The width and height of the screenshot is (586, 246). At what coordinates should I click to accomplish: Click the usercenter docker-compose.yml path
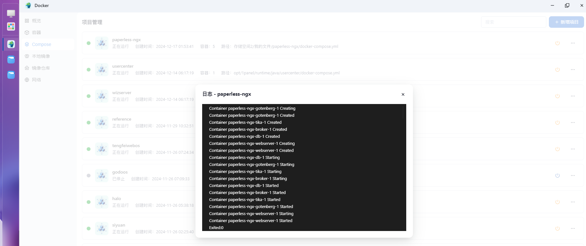(287, 73)
